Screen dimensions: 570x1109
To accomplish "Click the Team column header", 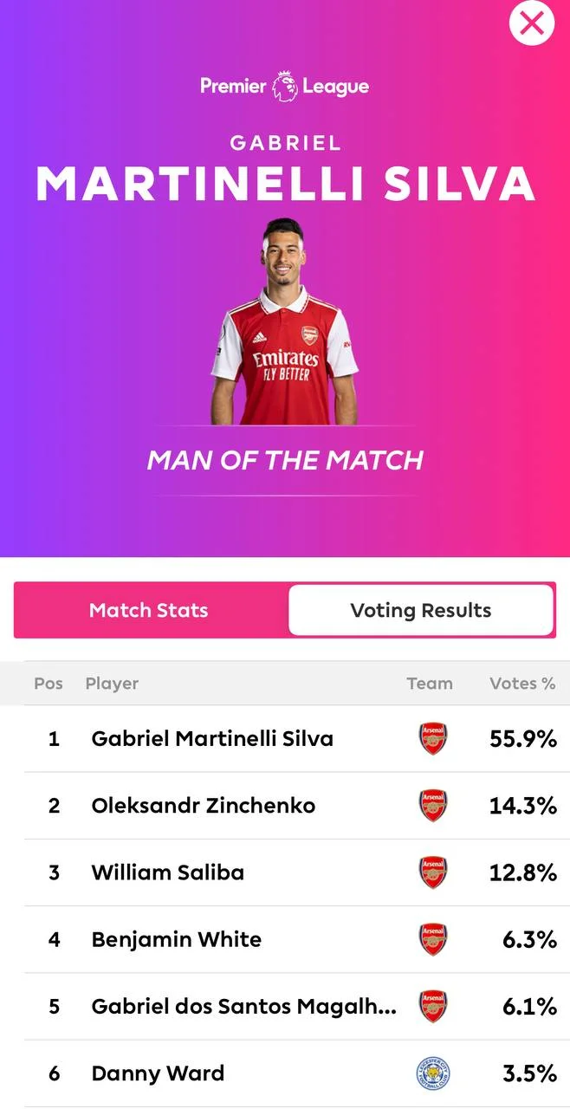I will click(x=430, y=684).
